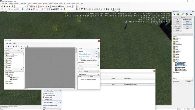Click the Find what input field

(91, 69)
